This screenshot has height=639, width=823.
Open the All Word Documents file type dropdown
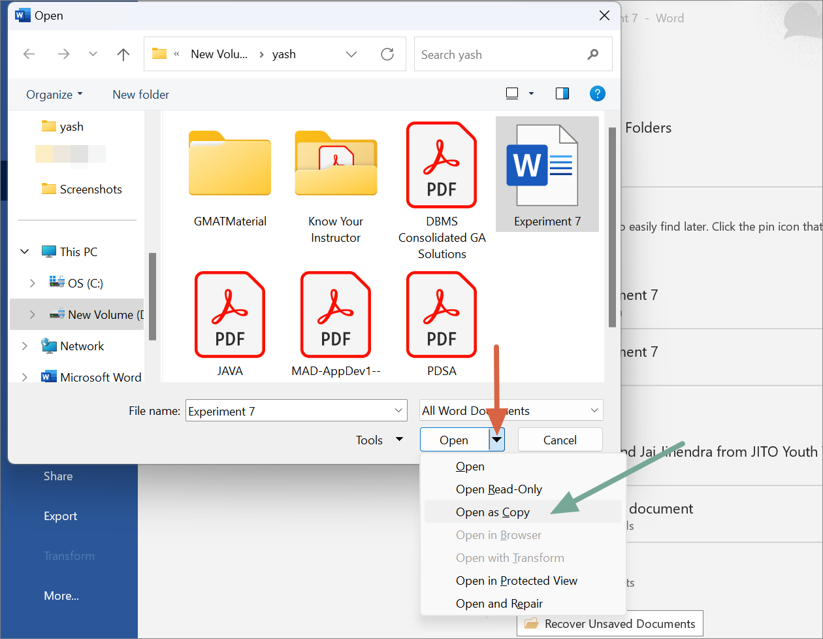point(511,410)
